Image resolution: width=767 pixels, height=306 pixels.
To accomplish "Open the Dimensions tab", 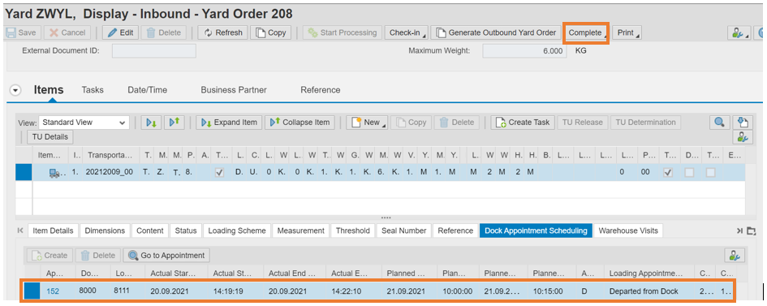I will 105,231.
